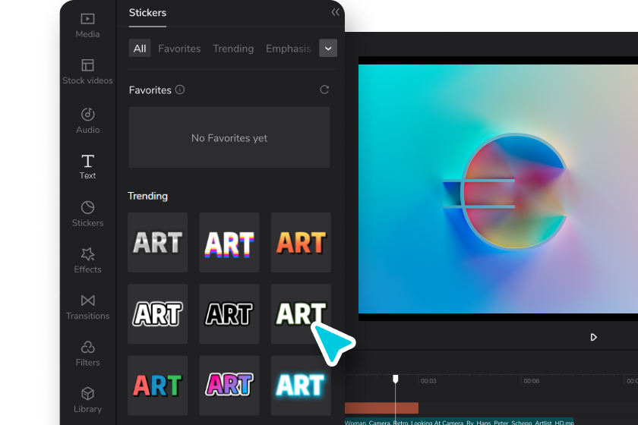The image size is (638, 425).
Task: Click the timeline playhead marker
Action: (395, 379)
